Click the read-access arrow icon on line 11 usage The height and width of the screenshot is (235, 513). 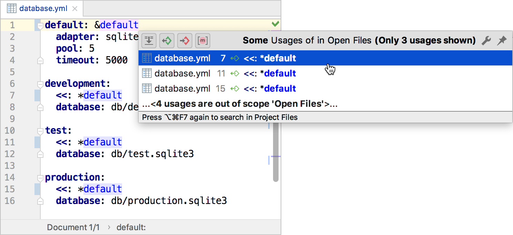point(235,73)
